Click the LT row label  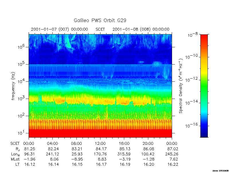17,164
